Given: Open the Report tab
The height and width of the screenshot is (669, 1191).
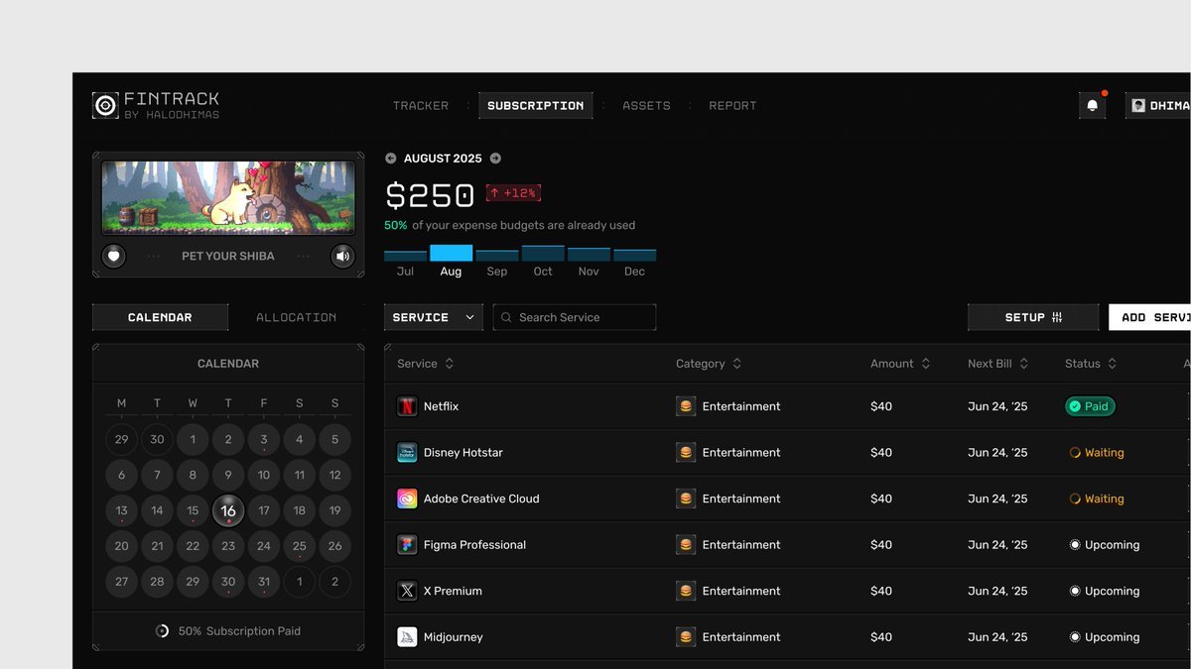Looking at the screenshot, I should pos(732,105).
